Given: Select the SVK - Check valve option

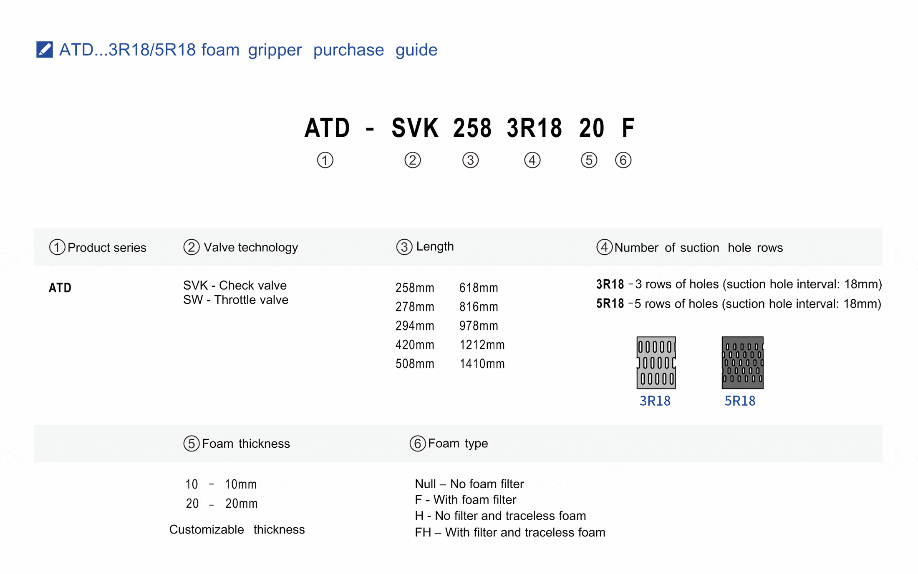Looking at the screenshot, I should coord(235,285).
